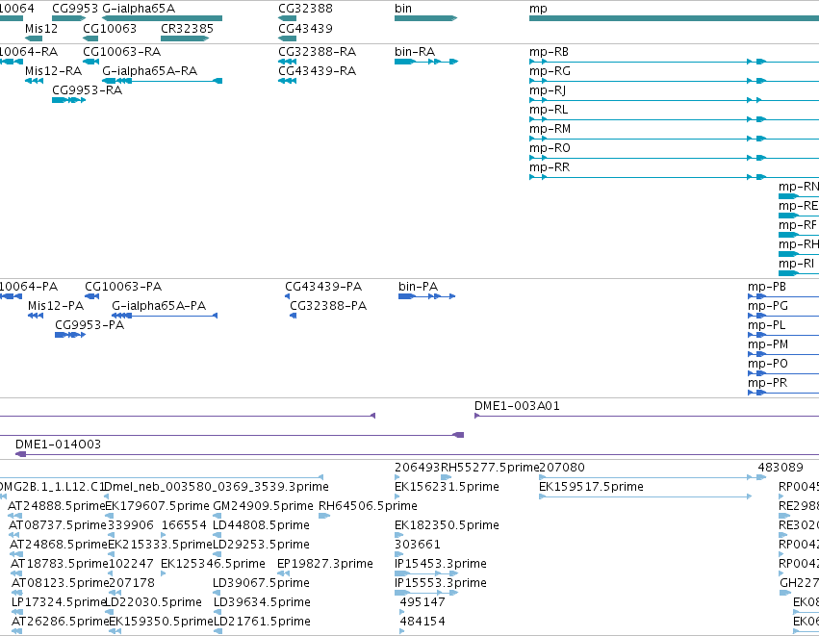
Task: Select the CR32385 gene label
Action: (x=187, y=28)
